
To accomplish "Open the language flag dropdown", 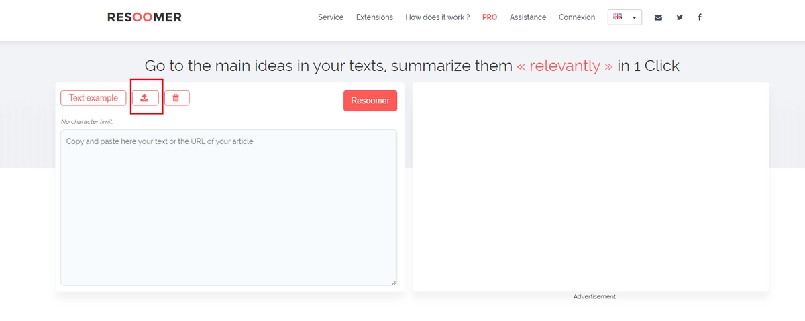I will [625, 17].
